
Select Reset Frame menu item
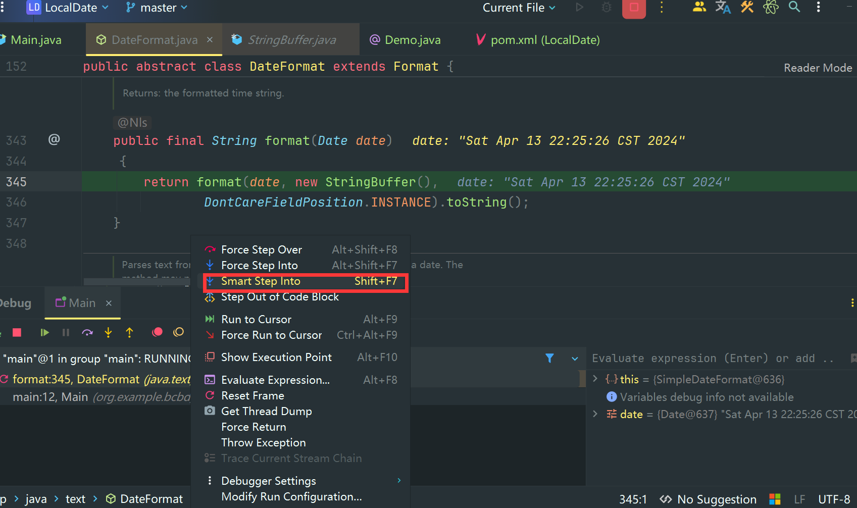click(301, 395)
